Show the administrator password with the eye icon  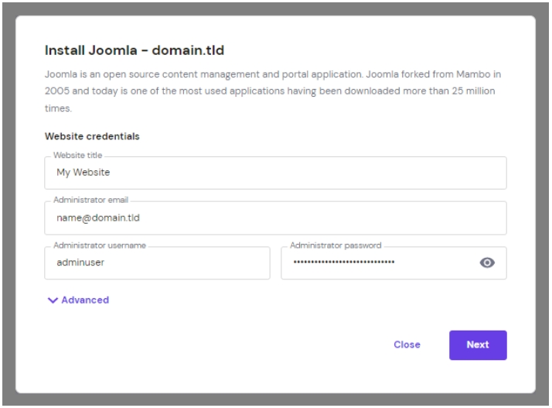(487, 263)
